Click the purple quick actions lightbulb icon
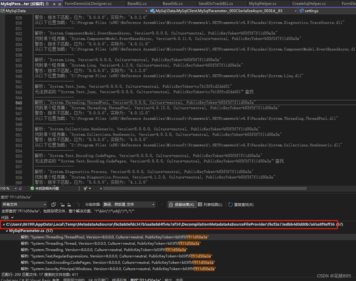 [20, 188]
